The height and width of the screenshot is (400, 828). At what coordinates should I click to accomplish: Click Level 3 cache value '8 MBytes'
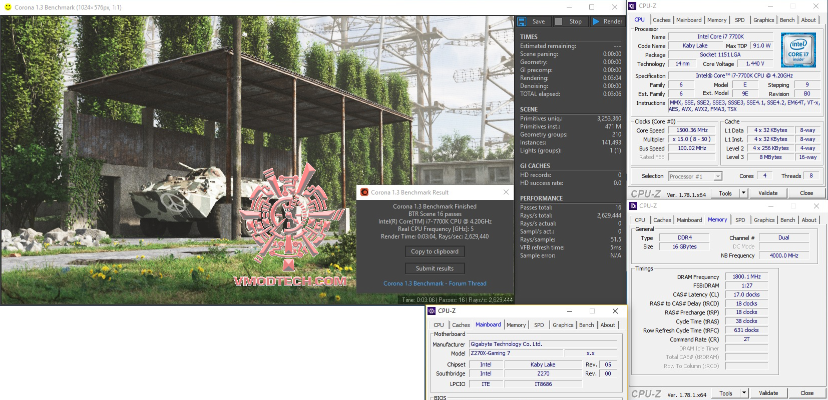coord(770,157)
